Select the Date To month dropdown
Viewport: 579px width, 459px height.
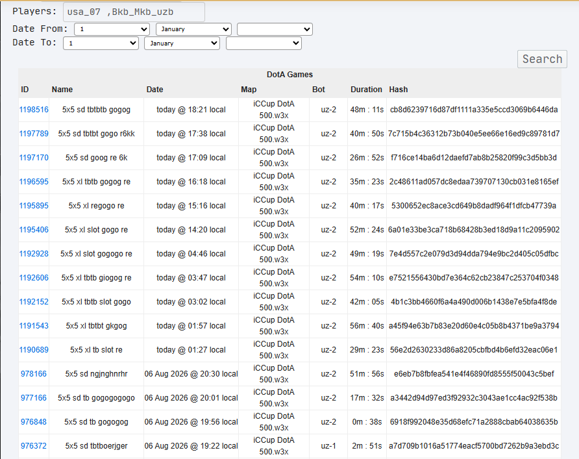[182, 43]
